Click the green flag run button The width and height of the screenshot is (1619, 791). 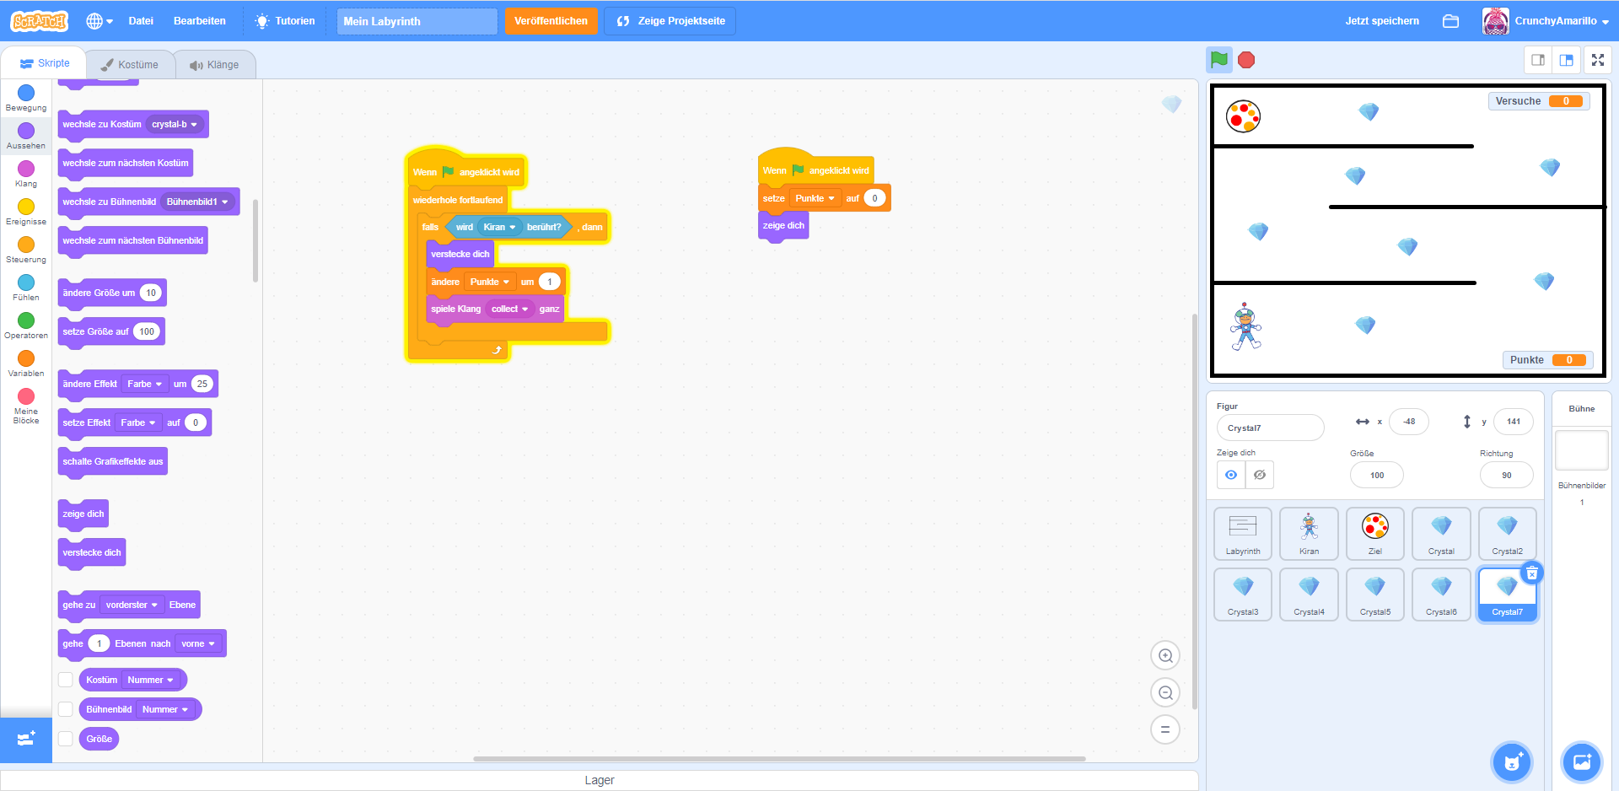(x=1219, y=60)
